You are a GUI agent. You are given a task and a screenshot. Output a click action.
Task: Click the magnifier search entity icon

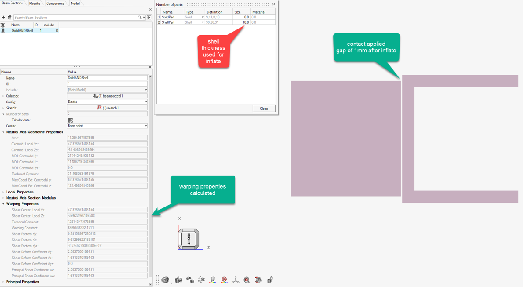[247, 280]
